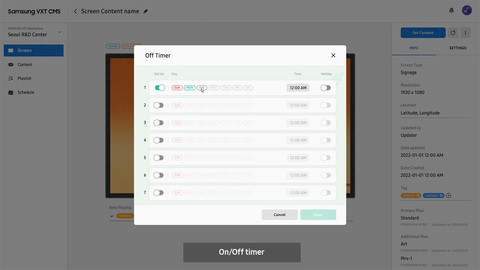Add a new tag with the plus icon
The height and width of the screenshot is (270, 480).
[448, 196]
